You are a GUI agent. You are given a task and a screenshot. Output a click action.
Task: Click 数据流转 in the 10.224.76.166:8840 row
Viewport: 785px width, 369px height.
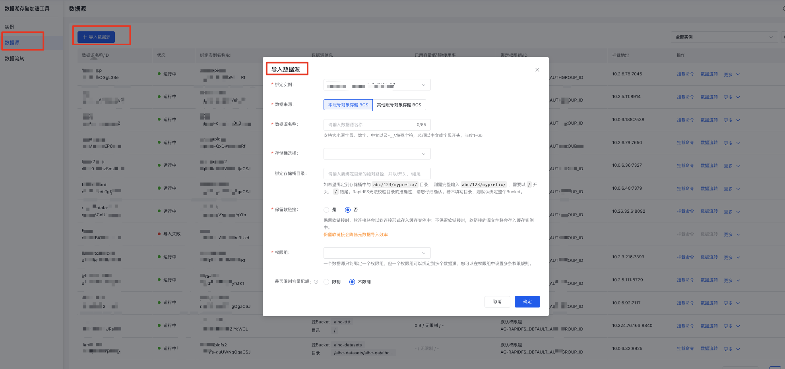[709, 326]
